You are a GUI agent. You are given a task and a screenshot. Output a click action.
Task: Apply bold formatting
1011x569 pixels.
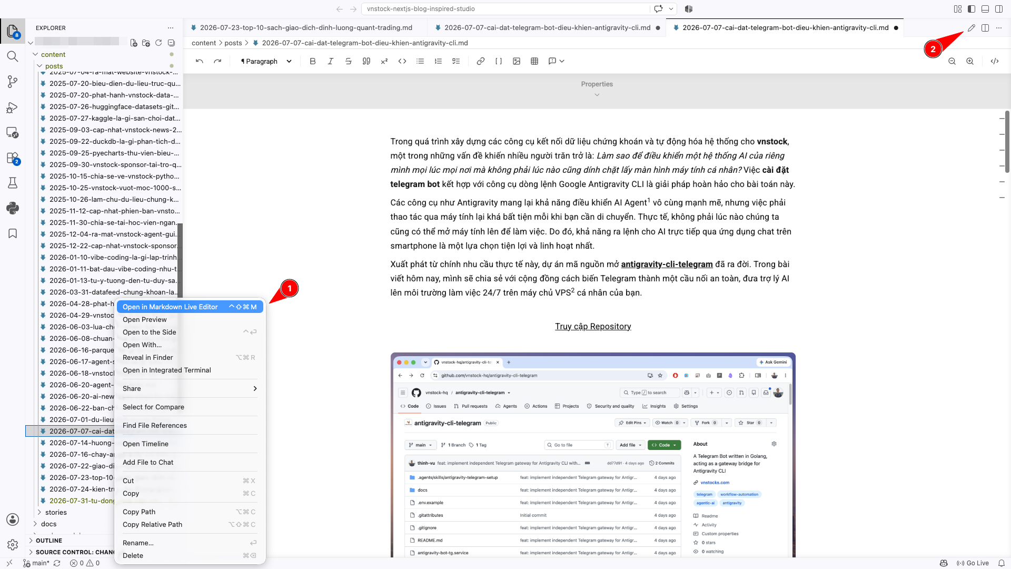pos(313,61)
